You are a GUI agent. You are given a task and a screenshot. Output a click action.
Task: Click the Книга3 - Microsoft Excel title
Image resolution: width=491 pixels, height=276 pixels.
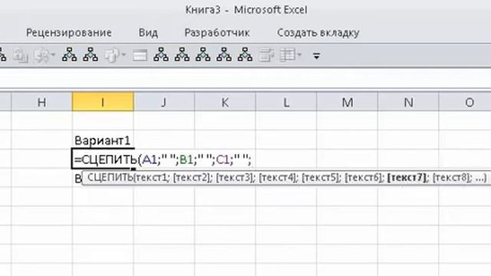(x=246, y=10)
